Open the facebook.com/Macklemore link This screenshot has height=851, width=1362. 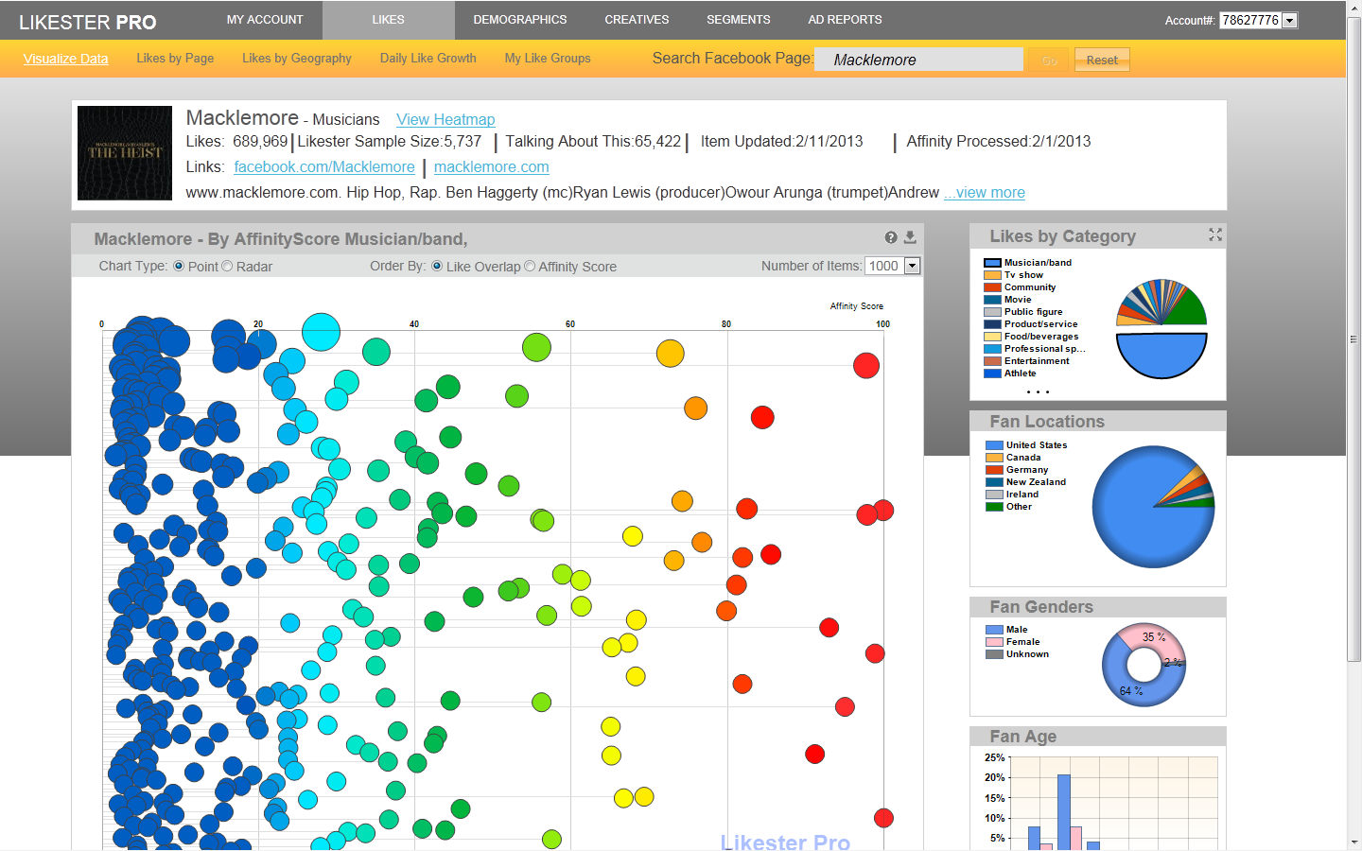324,166
